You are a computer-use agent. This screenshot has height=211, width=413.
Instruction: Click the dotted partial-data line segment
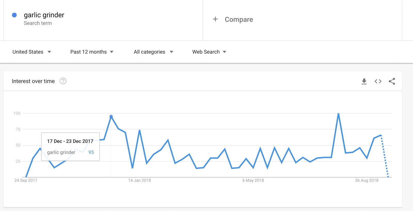[384, 156]
